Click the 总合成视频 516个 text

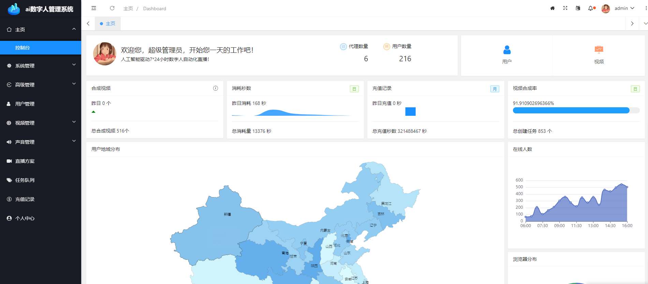click(x=110, y=131)
